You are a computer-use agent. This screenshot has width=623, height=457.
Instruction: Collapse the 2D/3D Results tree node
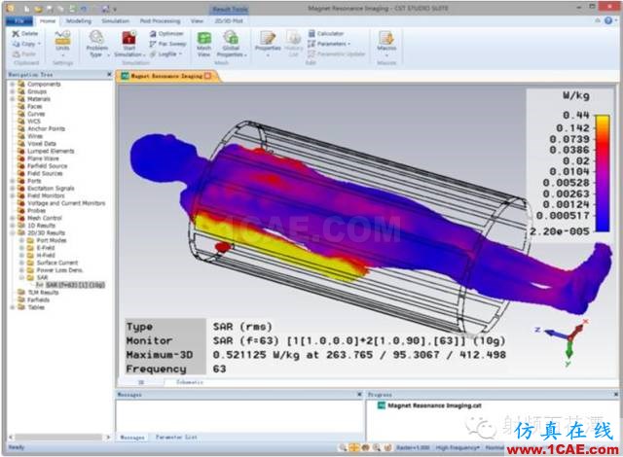pos(12,232)
